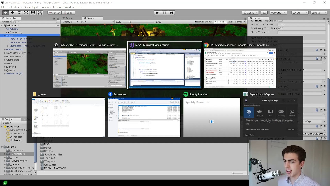The width and height of the screenshot is (330, 186).
Task: Open the Window menu
Action: point(69,7)
